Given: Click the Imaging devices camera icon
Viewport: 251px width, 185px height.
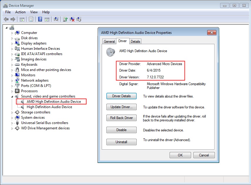Looking at the screenshot, I should (17, 59).
